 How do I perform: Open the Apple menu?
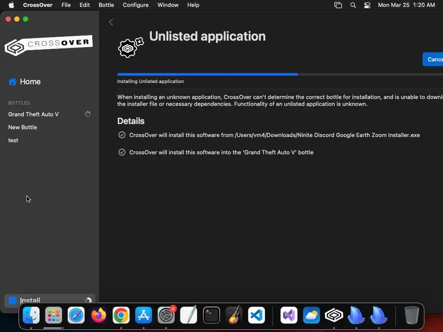click(x=11, y=5)
